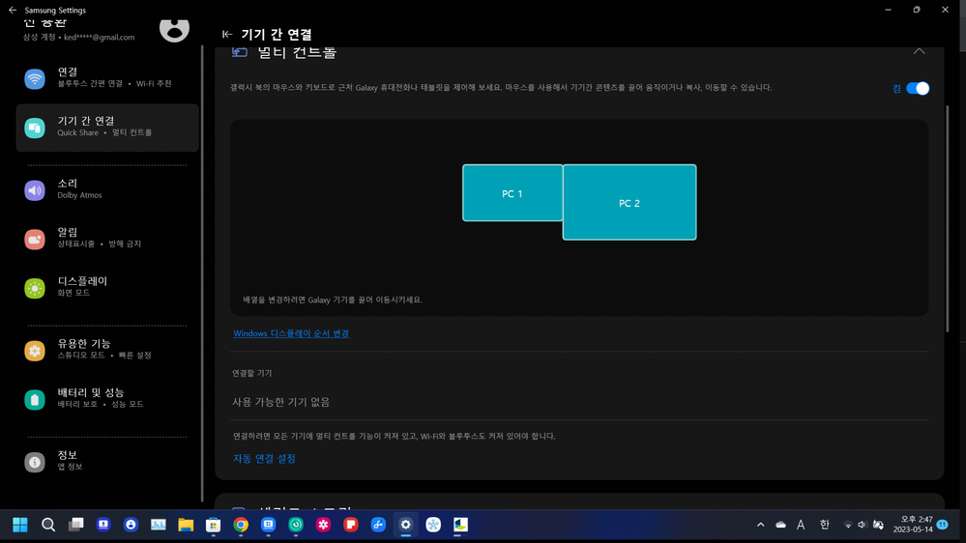Image resolution: width=966 pixels, height=543 pixels.
Task: Click the 소리 speaker sidebar icon
Action: 35,190
